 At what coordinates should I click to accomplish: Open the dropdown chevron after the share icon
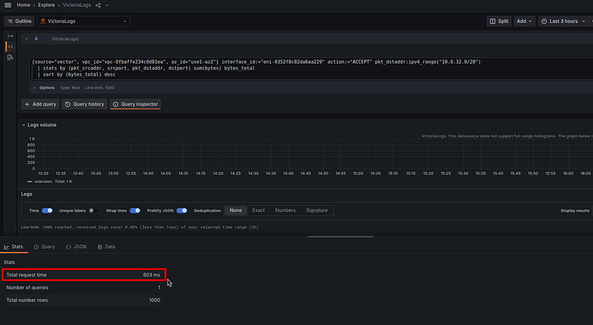click(x=107, y=5)
